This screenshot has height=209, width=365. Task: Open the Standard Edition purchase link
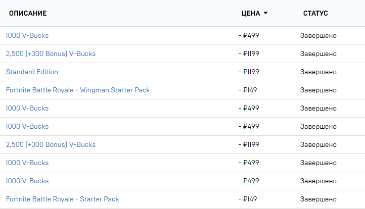tap(32, 72)
